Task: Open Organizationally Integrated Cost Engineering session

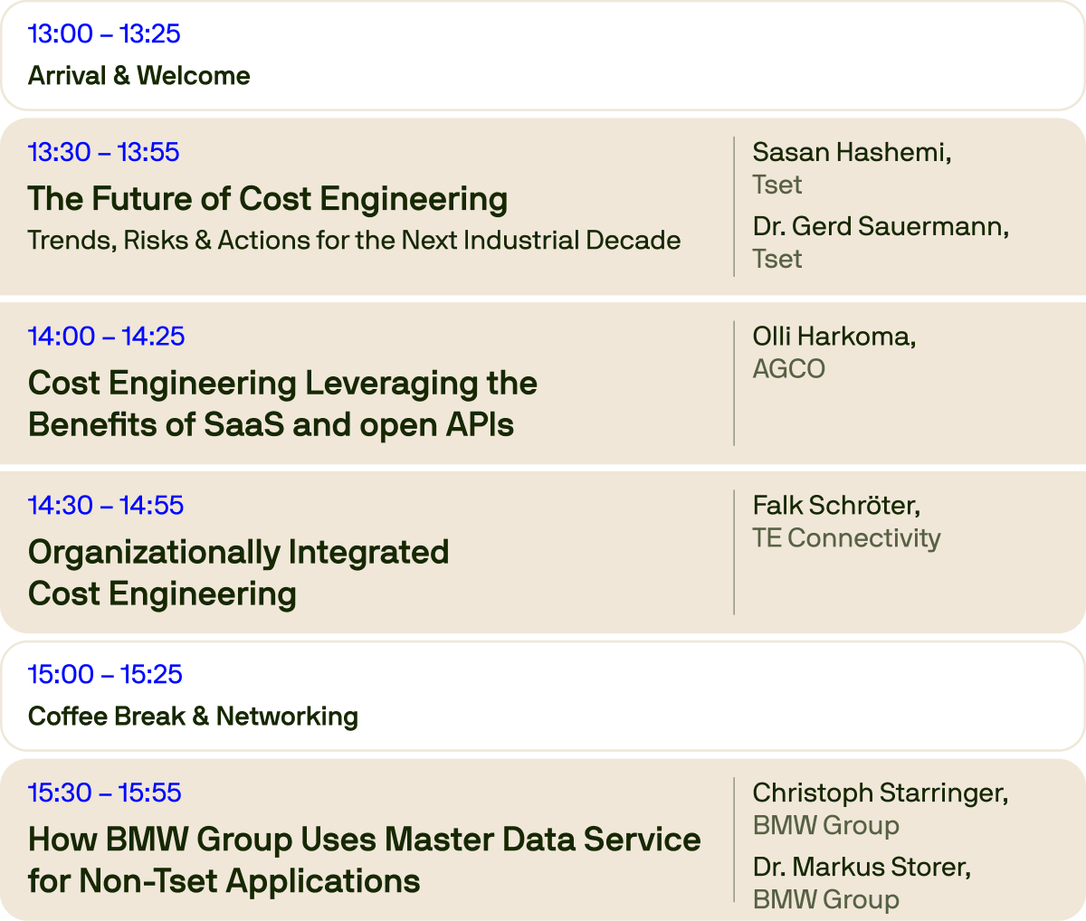Action: coord(238,573)
